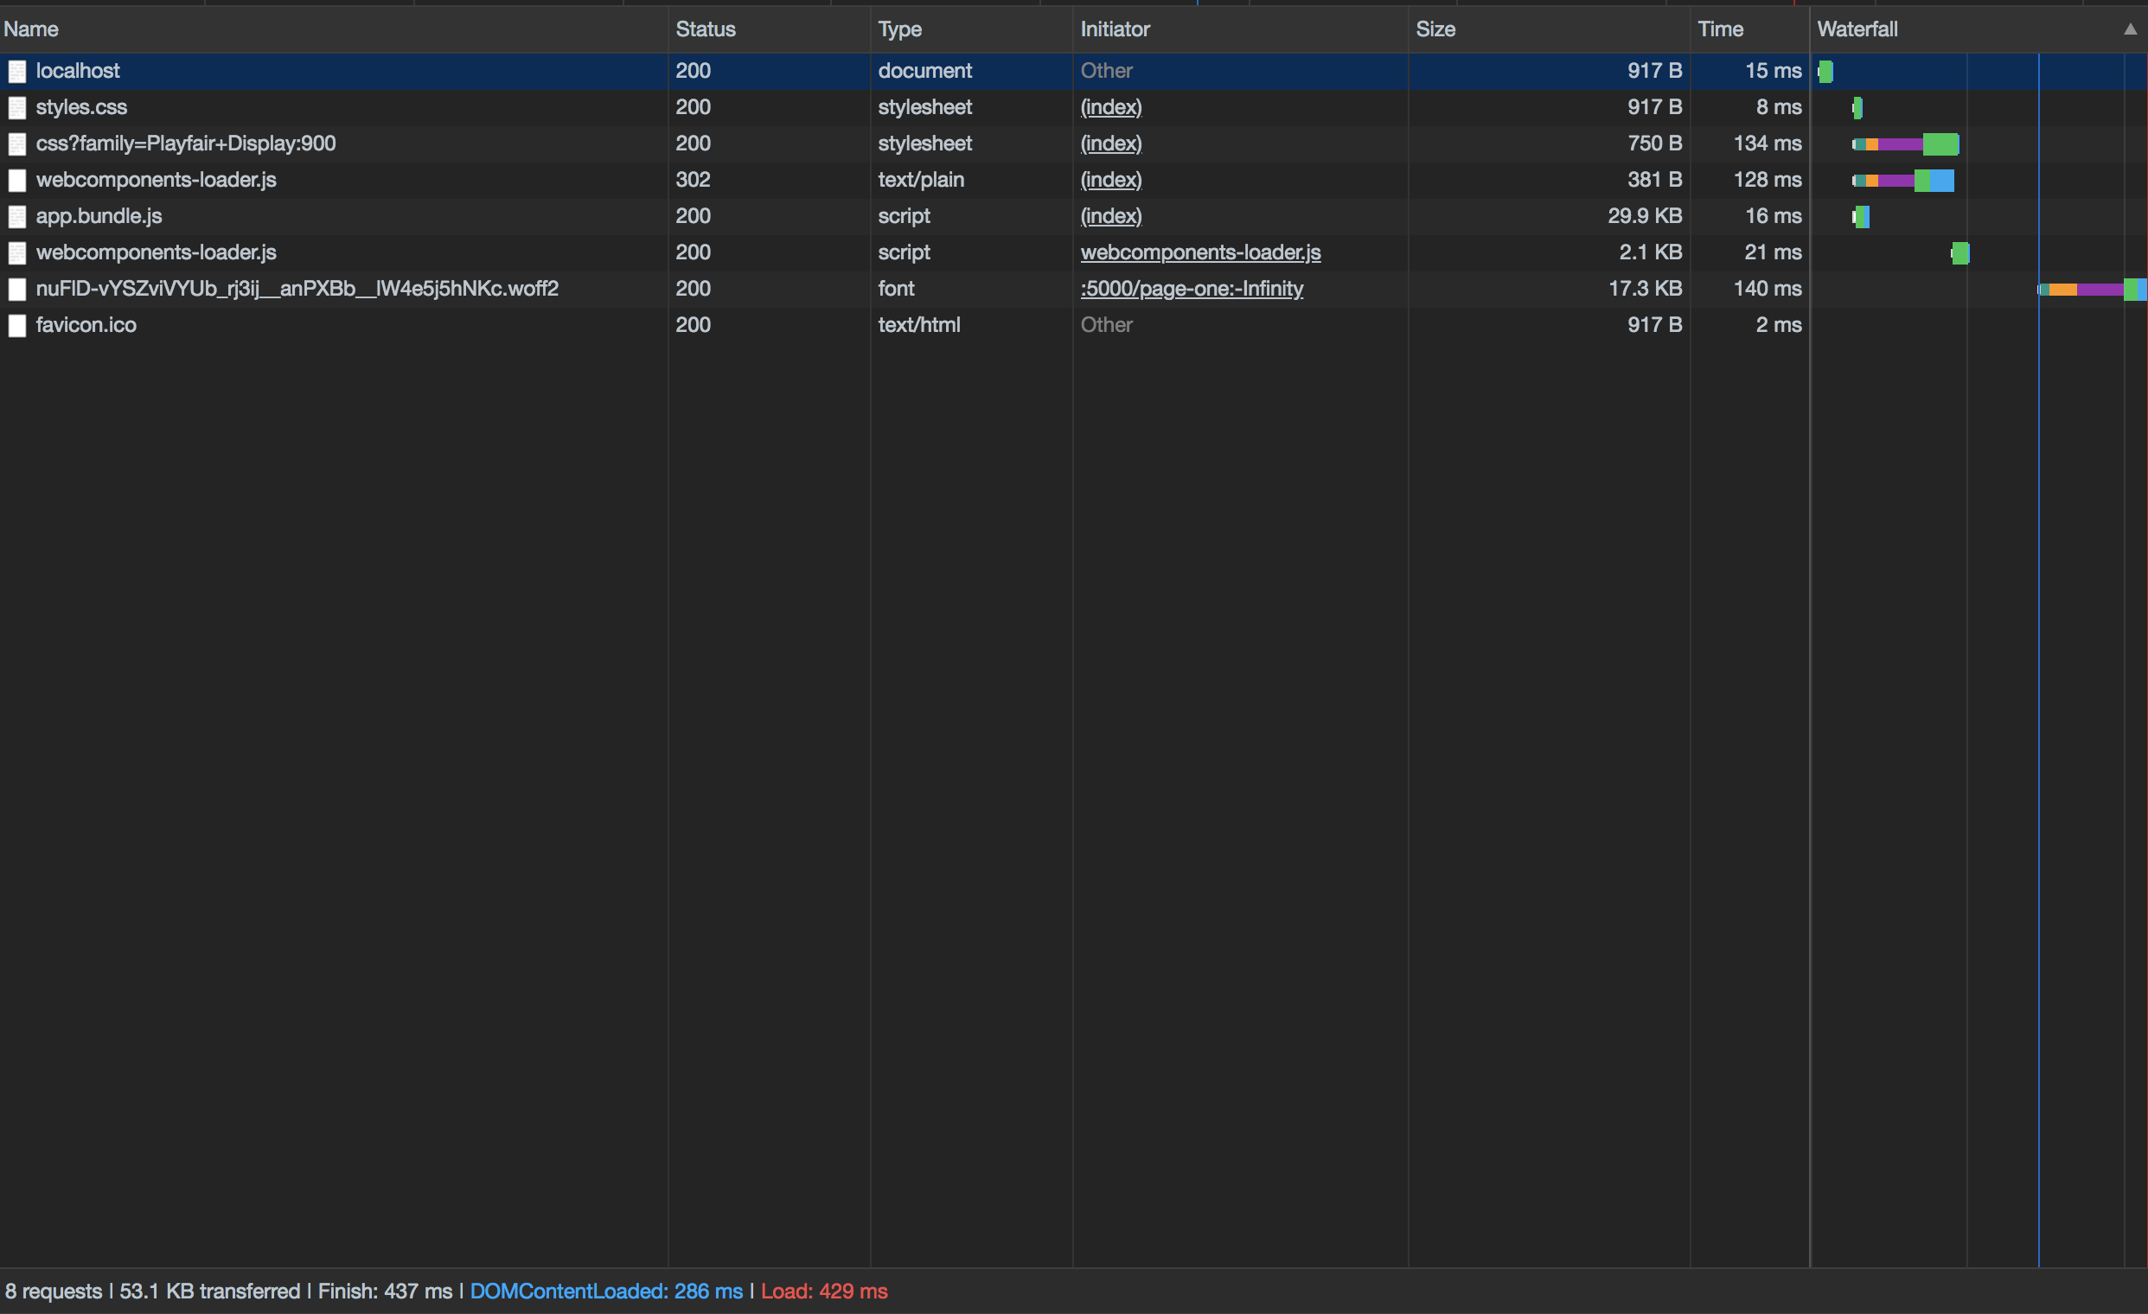Image resolution: width=2148 pixels, height=1314 pixels.
Task: Click the favicon.ico file icon
Action: coord(17,326)
